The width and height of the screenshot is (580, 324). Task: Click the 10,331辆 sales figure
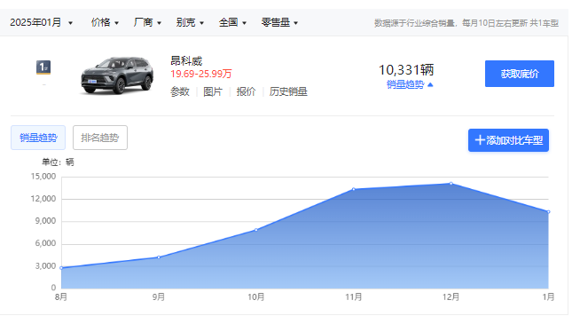406,69
